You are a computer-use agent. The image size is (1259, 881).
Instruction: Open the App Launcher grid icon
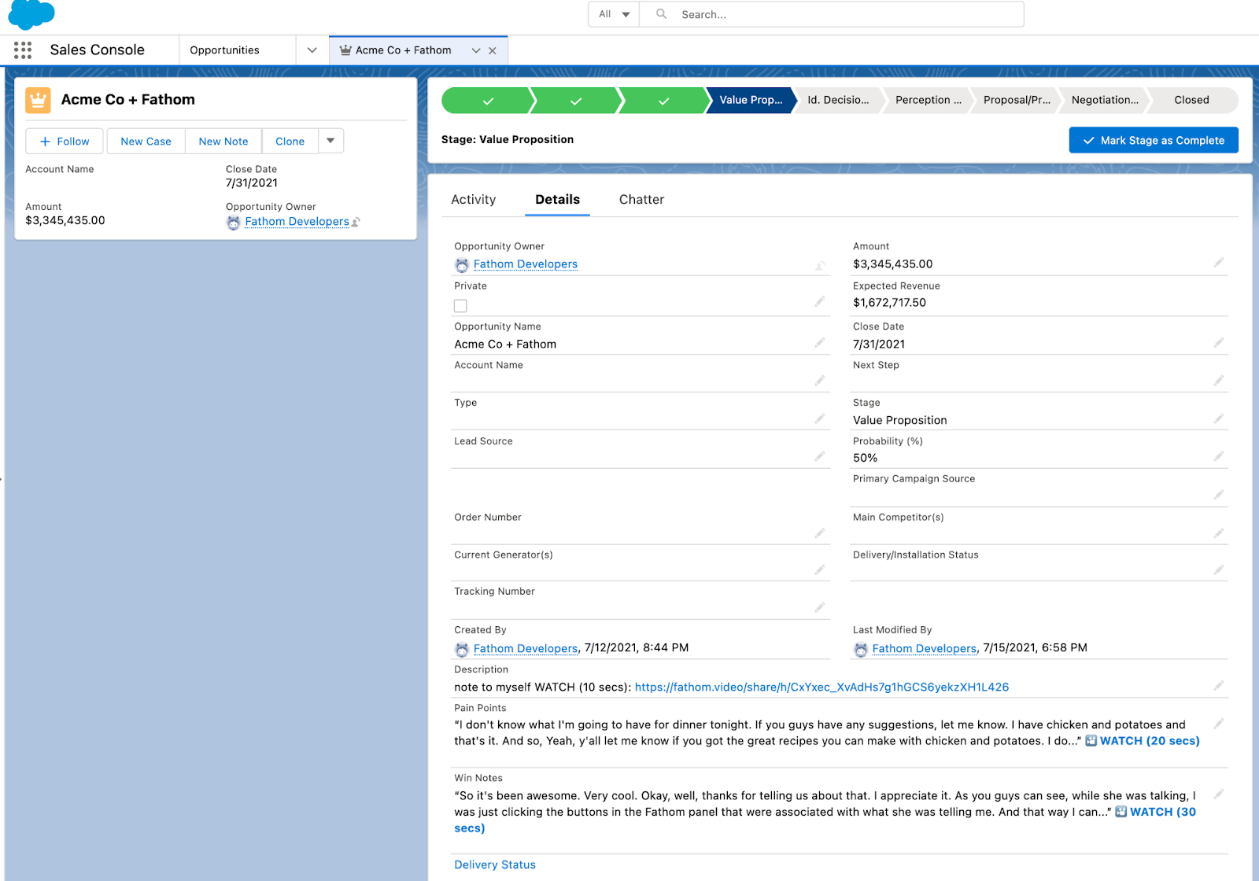pyautogui.click(x=23, y=50)
